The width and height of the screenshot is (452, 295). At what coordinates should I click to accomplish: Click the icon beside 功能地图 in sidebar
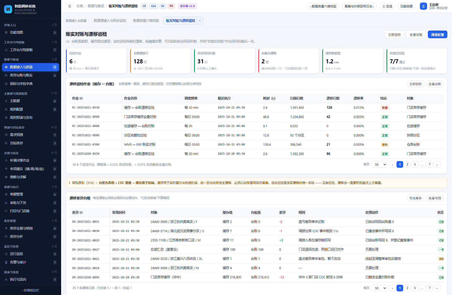pos(6,33)
